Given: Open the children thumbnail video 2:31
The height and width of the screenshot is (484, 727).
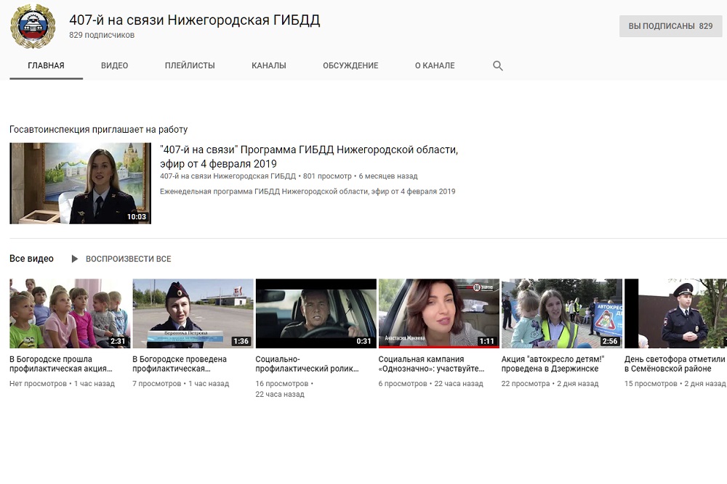Looking at the screenshot, I should 70,313.
